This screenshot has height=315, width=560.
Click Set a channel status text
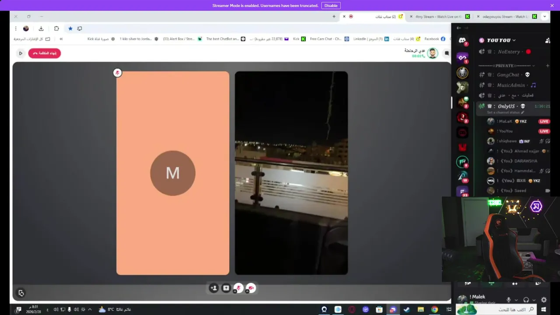point(505,113)
